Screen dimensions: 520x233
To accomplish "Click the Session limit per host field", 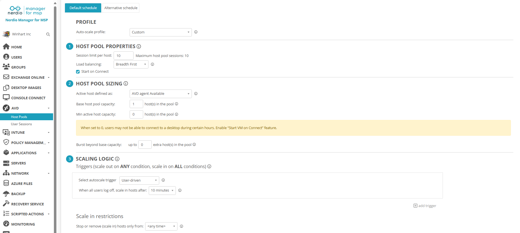I will click(123, 56).
